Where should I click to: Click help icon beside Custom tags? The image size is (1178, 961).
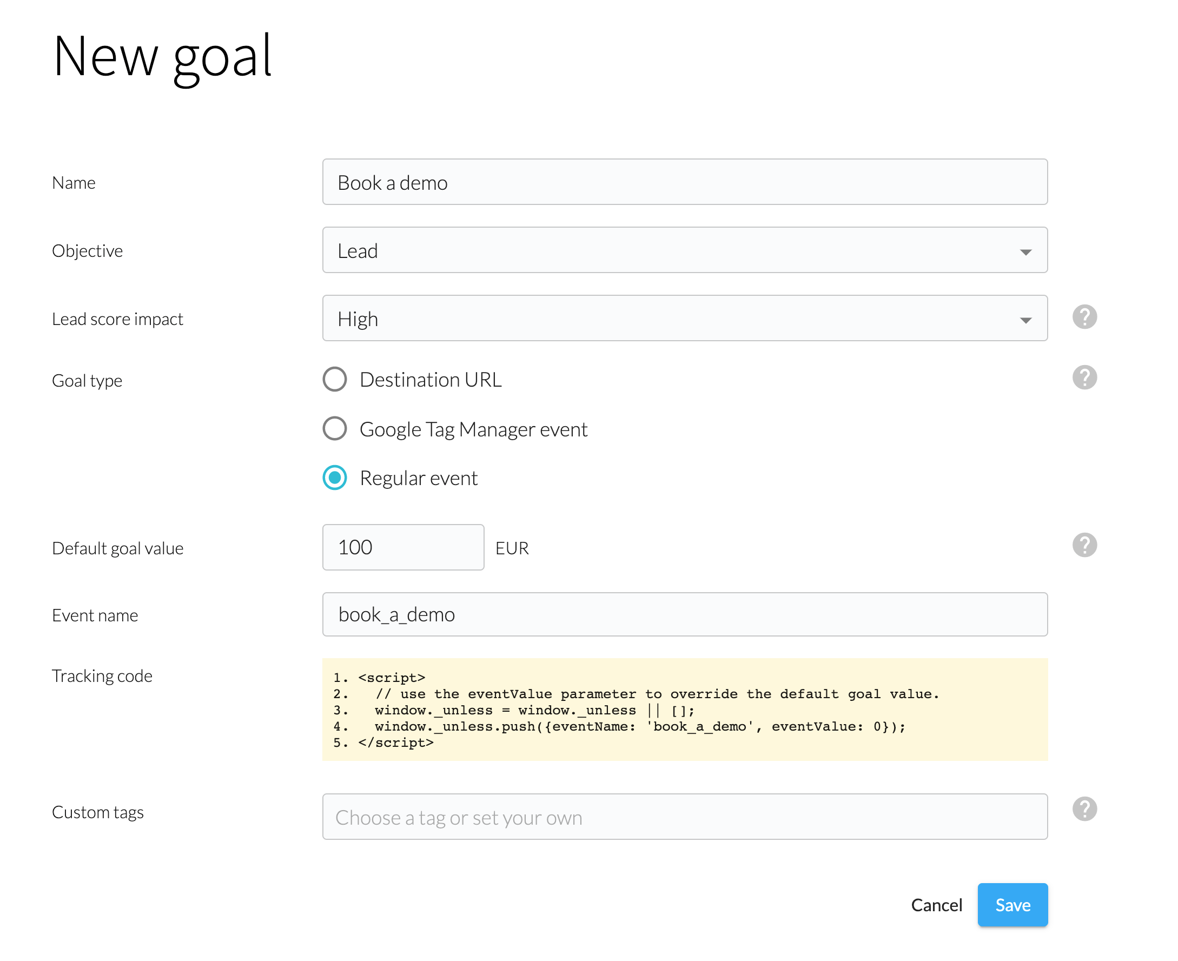[x=1084, y=809]
